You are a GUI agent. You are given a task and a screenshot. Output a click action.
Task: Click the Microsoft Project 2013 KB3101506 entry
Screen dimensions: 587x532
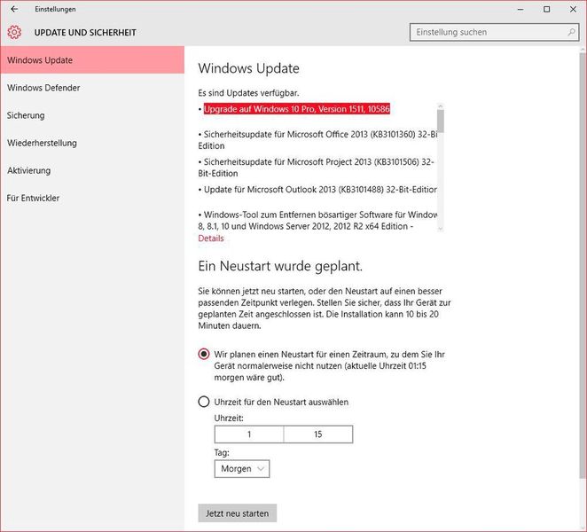point(317,168)
